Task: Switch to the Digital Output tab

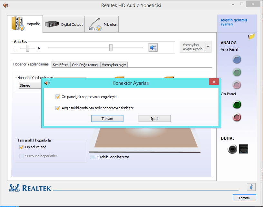Action: coord(64,24)
